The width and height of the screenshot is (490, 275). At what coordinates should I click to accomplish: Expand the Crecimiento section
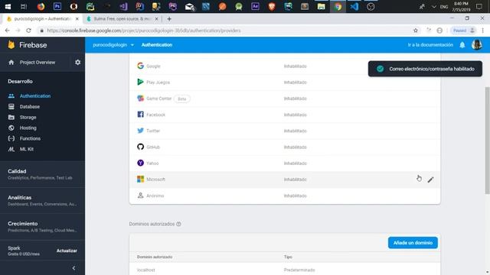coord(43,226)
